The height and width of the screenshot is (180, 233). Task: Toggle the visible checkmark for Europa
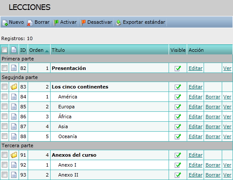(178, 107)
